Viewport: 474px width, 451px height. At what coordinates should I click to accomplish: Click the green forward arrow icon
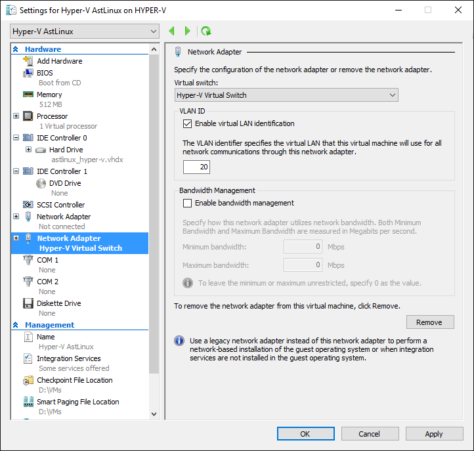pyautogui.click(x=187, y=31)
